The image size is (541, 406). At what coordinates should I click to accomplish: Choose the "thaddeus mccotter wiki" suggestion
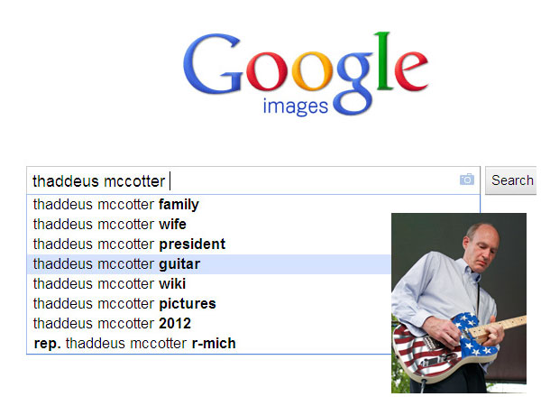point(109,284)
